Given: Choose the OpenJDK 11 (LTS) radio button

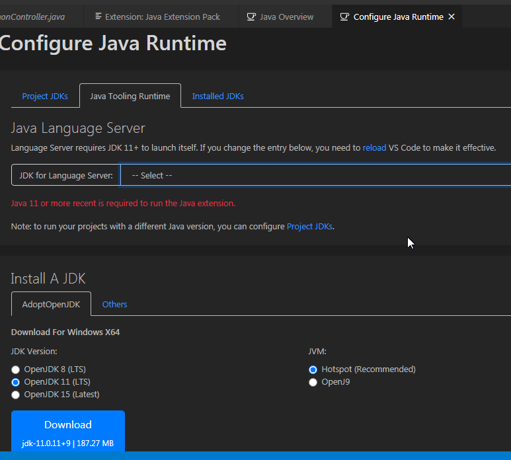Looking at the screenshot, I should (15, 382).
